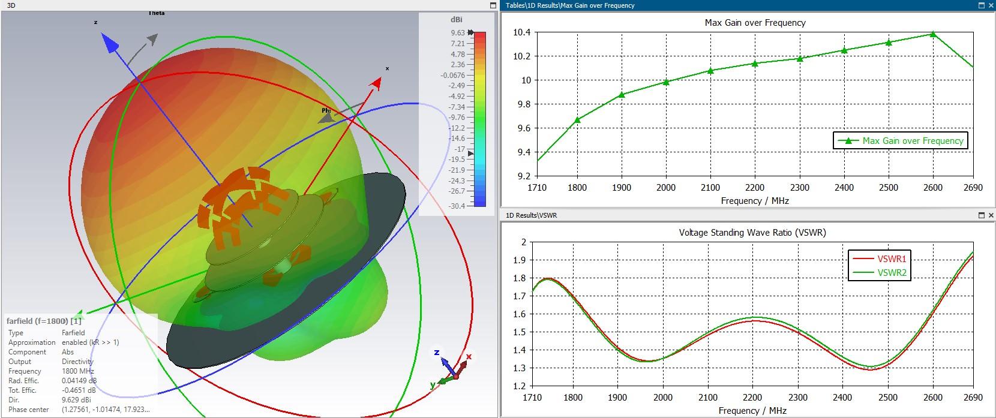Click the Max Gain over Frequency legend box
Viewport: 996px width, 418px height.
click(x=900, y=141)
